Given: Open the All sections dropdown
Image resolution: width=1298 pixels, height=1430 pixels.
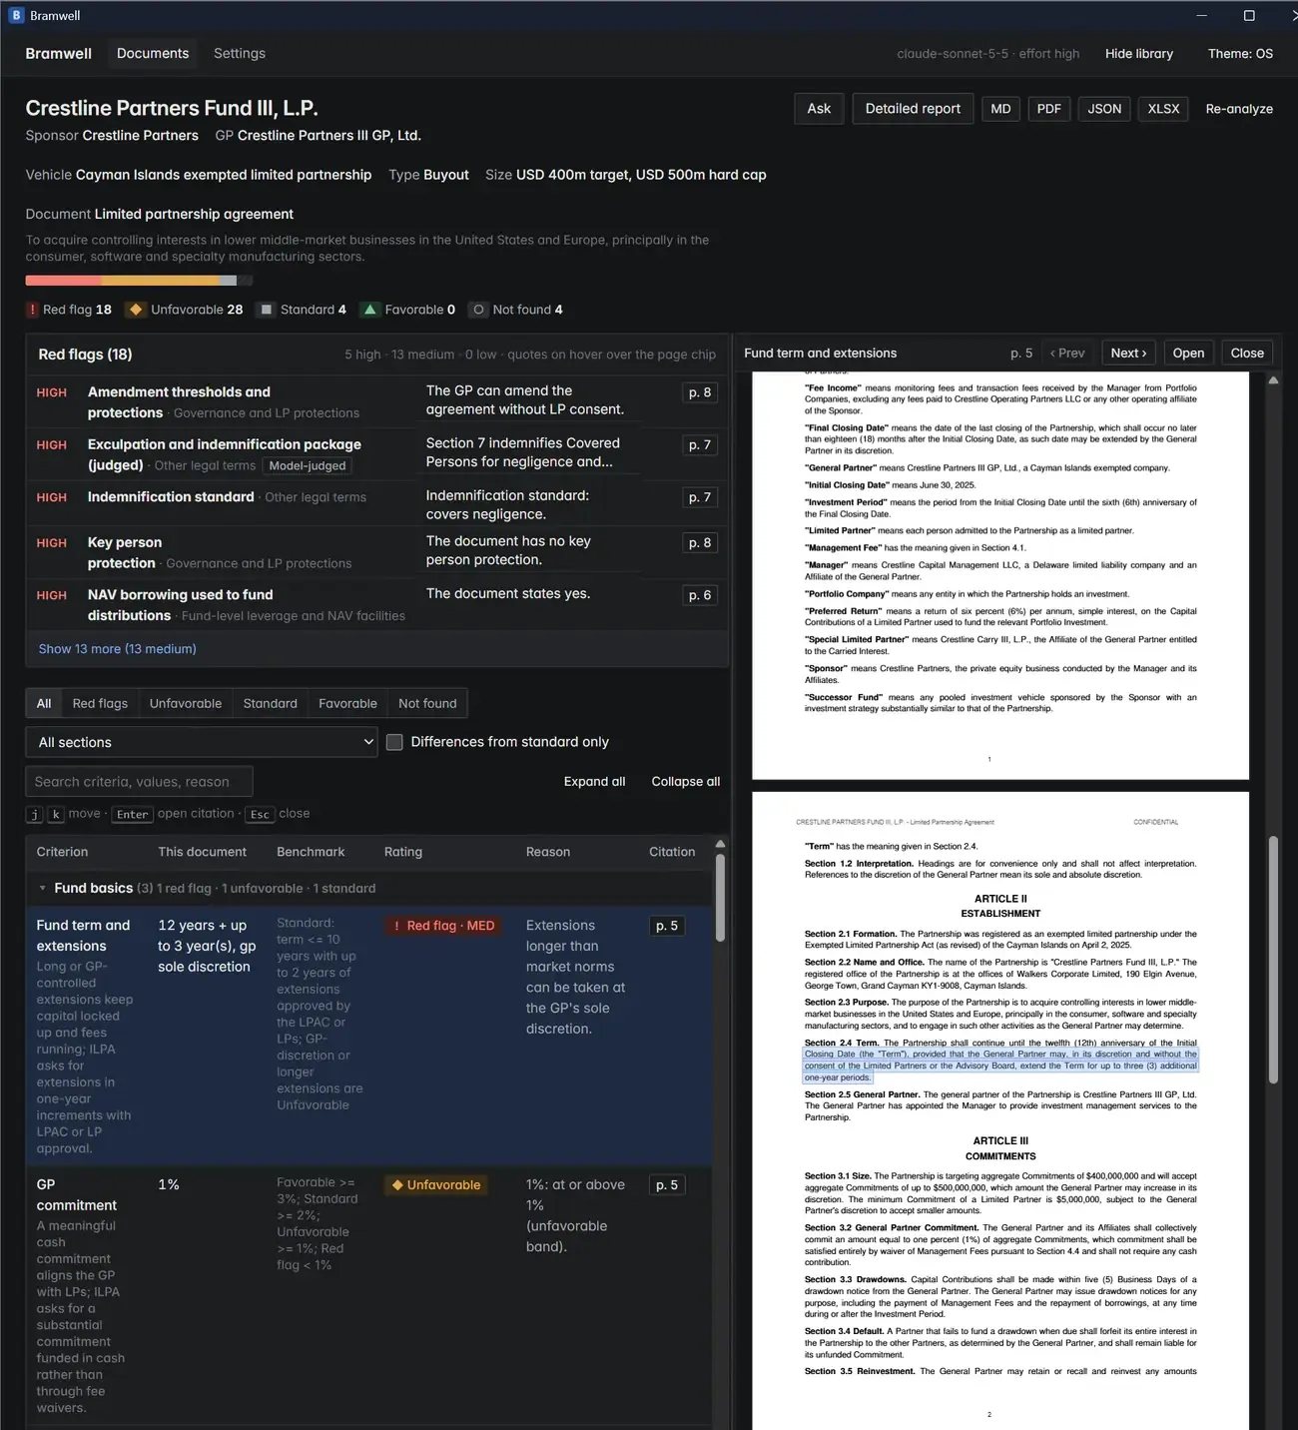Looking at the screenshot, I should pyautogui.click(x=202, y=742).
